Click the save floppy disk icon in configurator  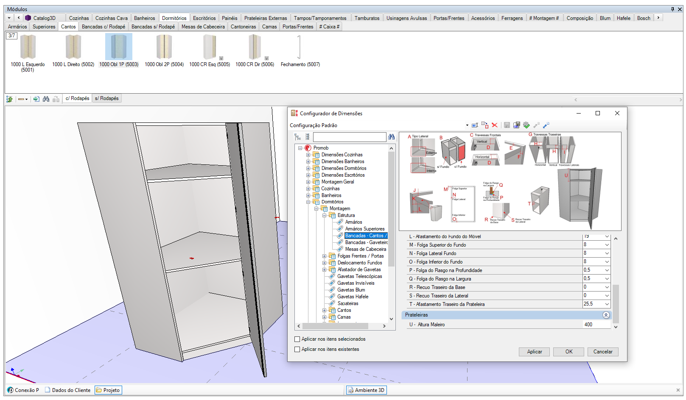click(x=507, y=125)
